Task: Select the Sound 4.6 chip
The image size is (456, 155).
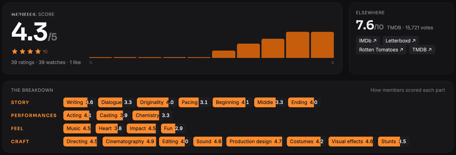Action: point(209,142)
